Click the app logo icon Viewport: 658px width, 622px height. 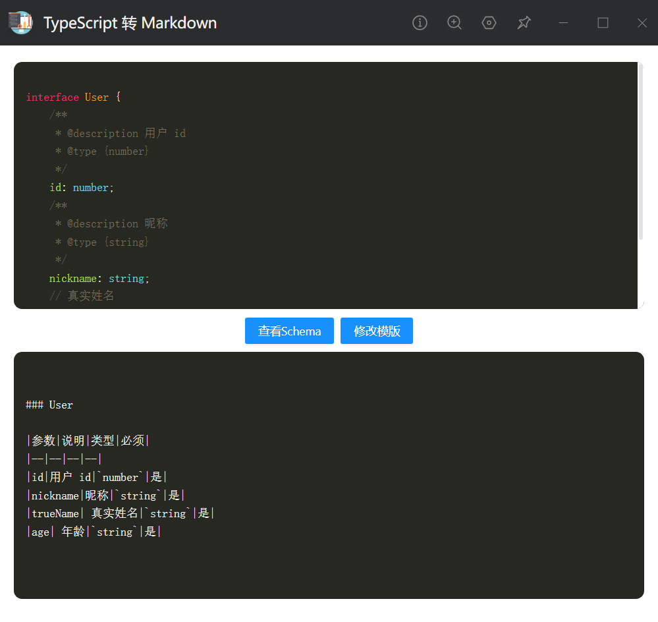pos(20,22)
